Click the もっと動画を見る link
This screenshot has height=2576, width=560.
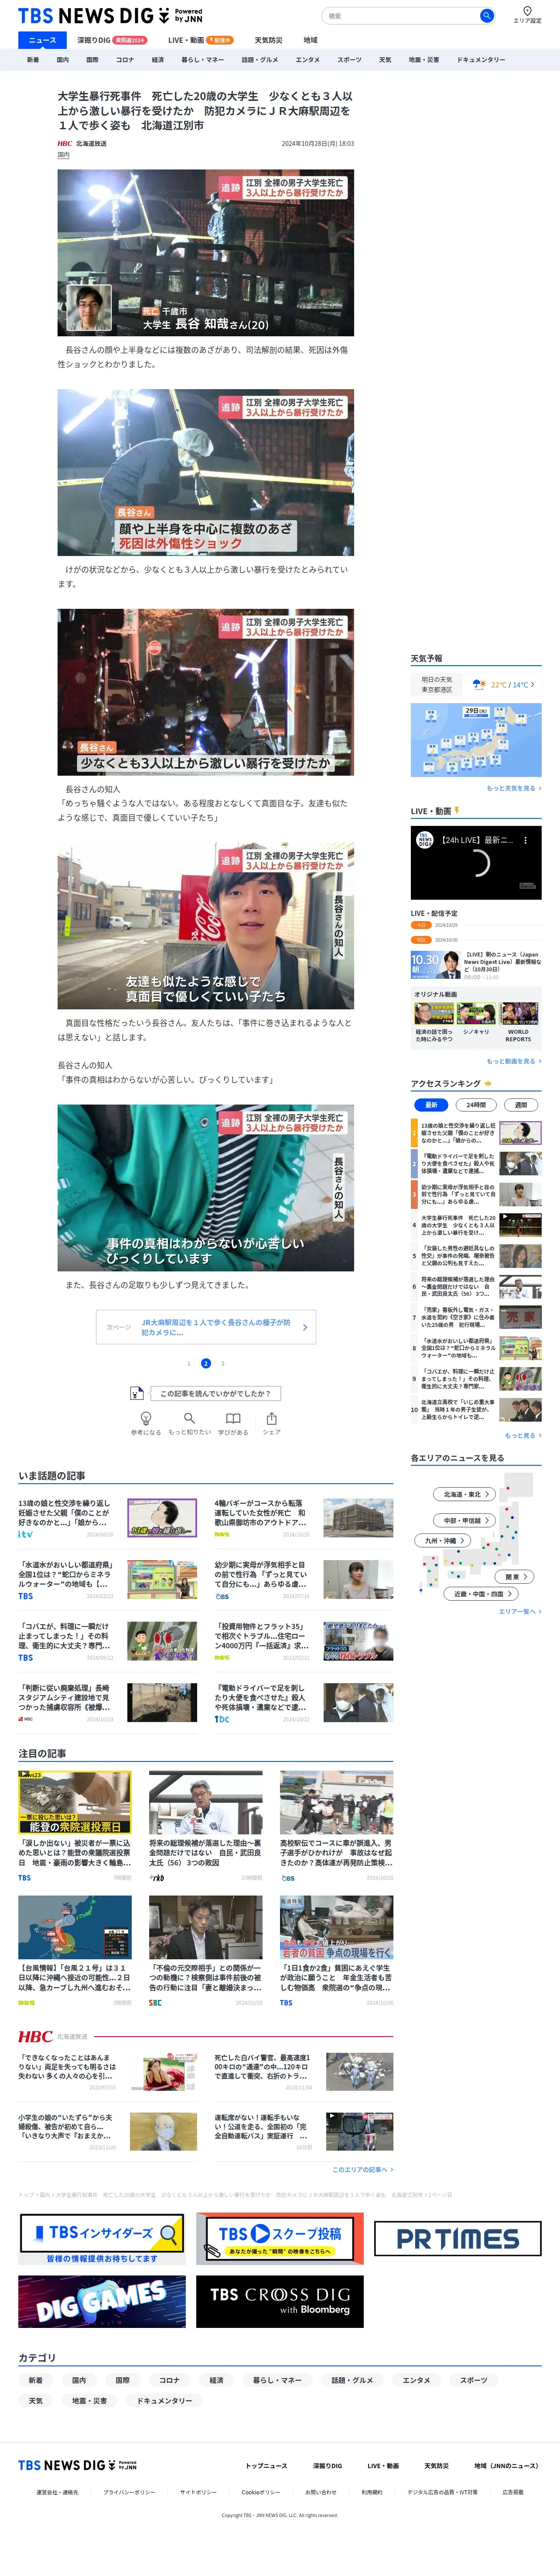coord(514,1061)
